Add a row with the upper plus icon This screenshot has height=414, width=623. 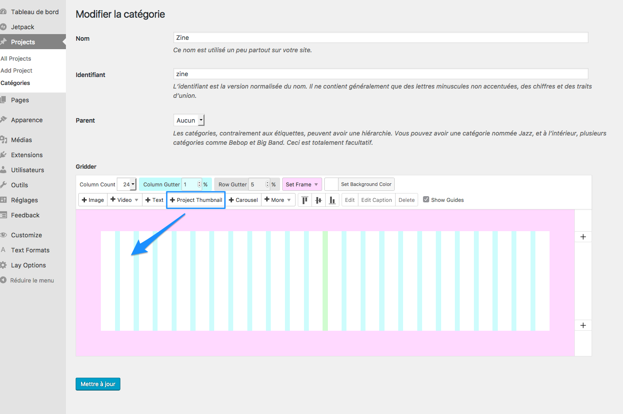click(583, 237)
